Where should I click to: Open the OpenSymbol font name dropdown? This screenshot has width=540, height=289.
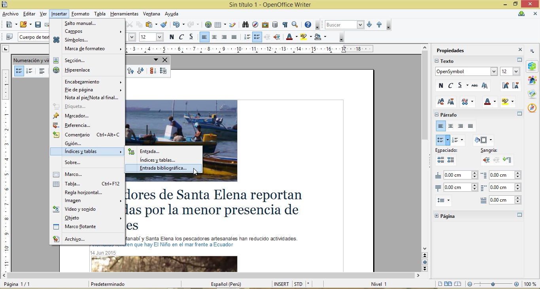pyautogui.click(x=494, y=72)
